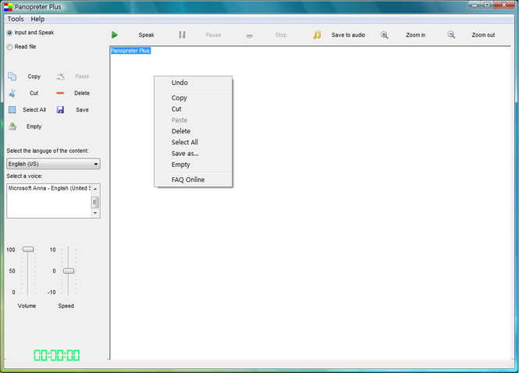Click the green Speak play icon

(115, 35)
